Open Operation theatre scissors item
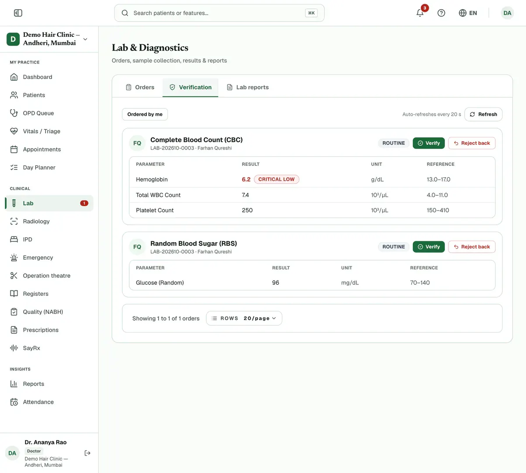 (49, 276)
